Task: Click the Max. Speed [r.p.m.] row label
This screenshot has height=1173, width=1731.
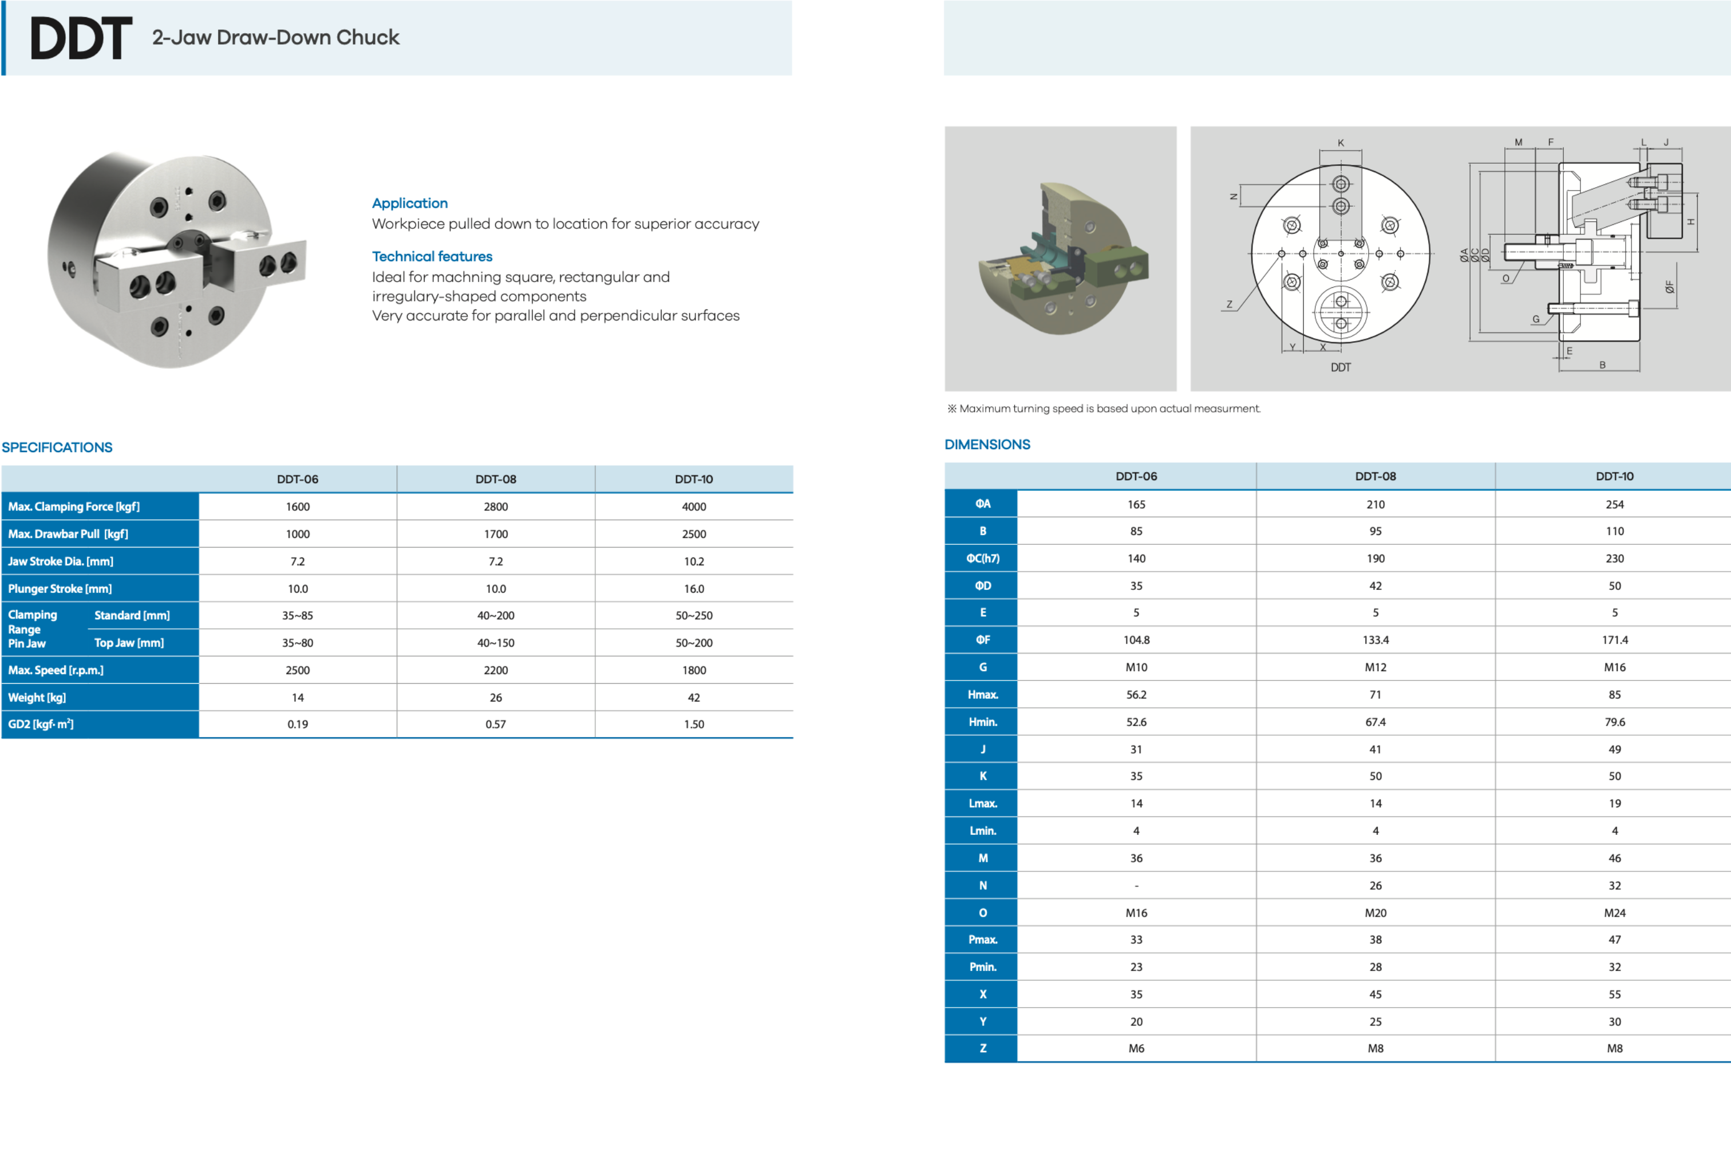Action: click(56, 670)
